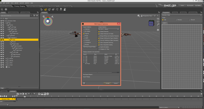The height and width of the screenshot is (109, 204).
Task: Open Scene pane options menu icon
Action: point(38,12)
